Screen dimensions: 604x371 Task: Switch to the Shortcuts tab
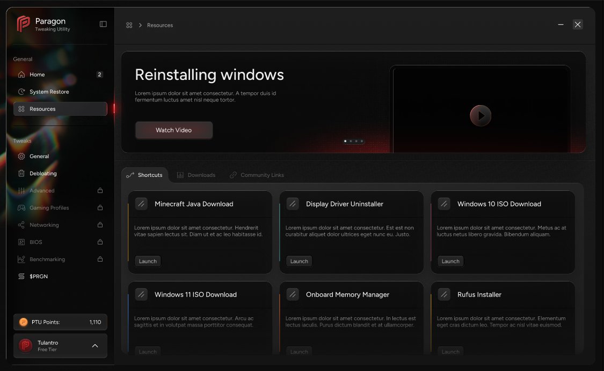click(145, 175)
